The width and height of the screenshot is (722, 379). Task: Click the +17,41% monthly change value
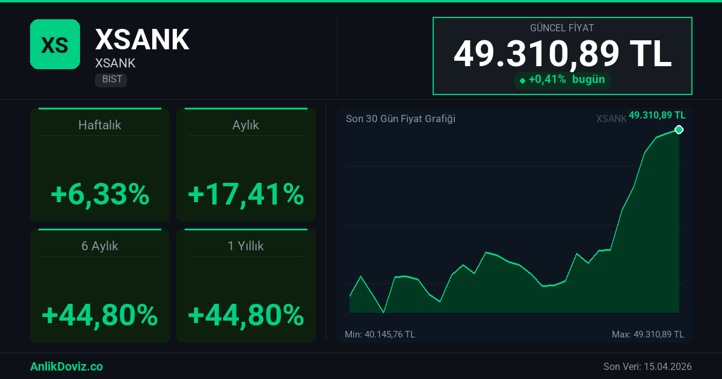245,195
